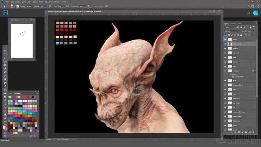The image size is (261, 147).
Task: Add a layer mask from Layers panel
Action: coord(239,132)
